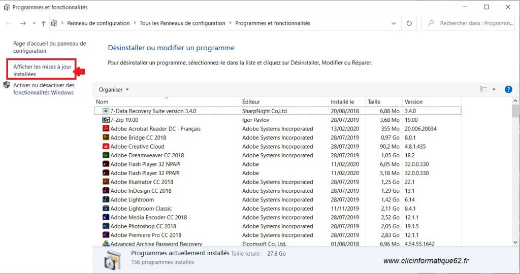This screenshot has height=274, width=520.
Task: Click the scrollbar down arrow
Action: [515, 243]
